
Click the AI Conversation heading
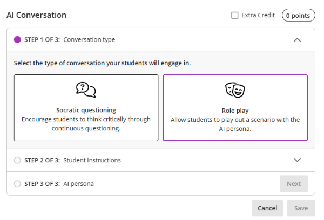pyautogui.click(x=36, y=16)
